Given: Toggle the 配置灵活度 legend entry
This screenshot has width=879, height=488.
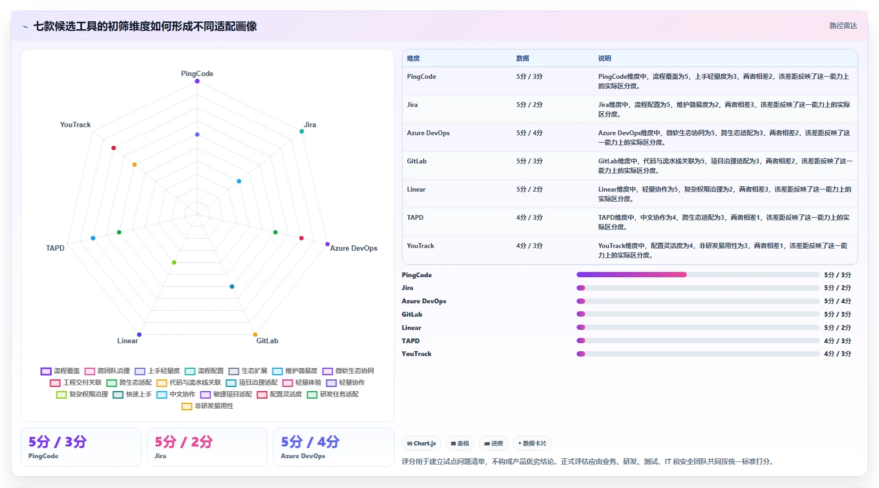Looking at the screenshot, I should 279,394.
